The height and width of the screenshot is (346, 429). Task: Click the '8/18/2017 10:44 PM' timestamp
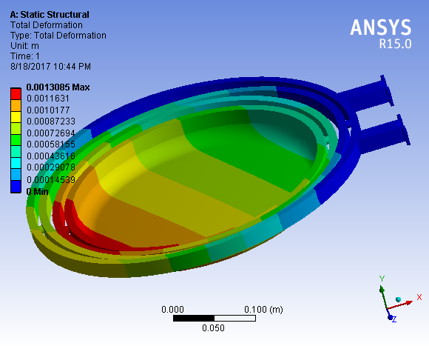[x=50, y=67]
